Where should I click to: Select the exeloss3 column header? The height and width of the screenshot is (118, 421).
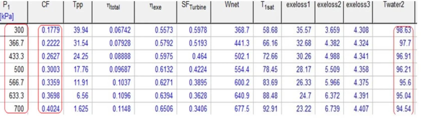pos(358,12)
